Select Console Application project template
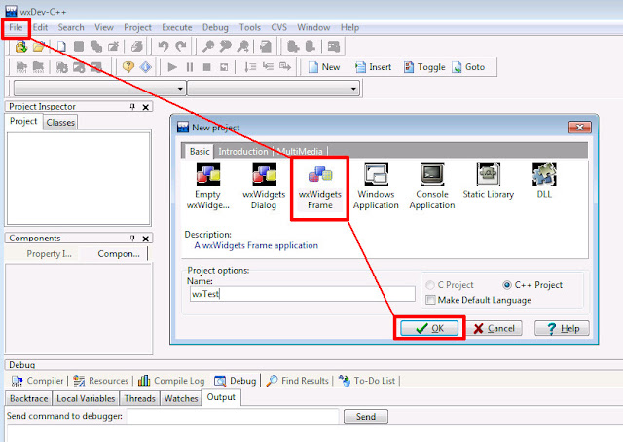 pyautogui.click(x=432, y=186)
